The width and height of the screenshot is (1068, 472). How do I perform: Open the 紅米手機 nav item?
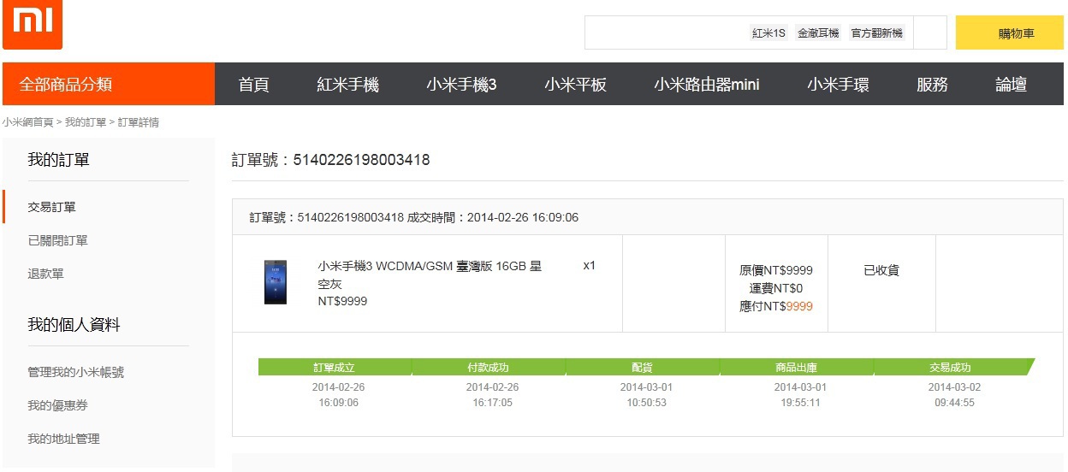347,85
